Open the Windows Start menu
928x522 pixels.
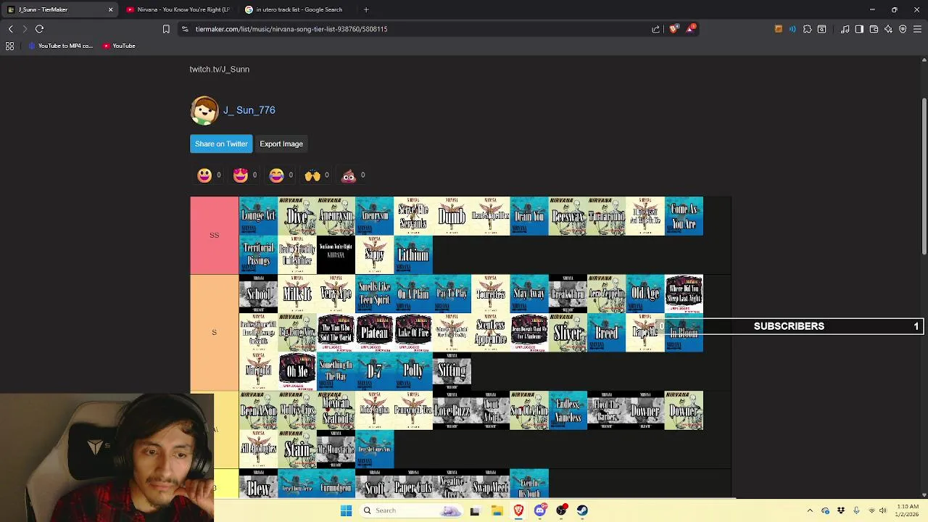tap(346, 510)
